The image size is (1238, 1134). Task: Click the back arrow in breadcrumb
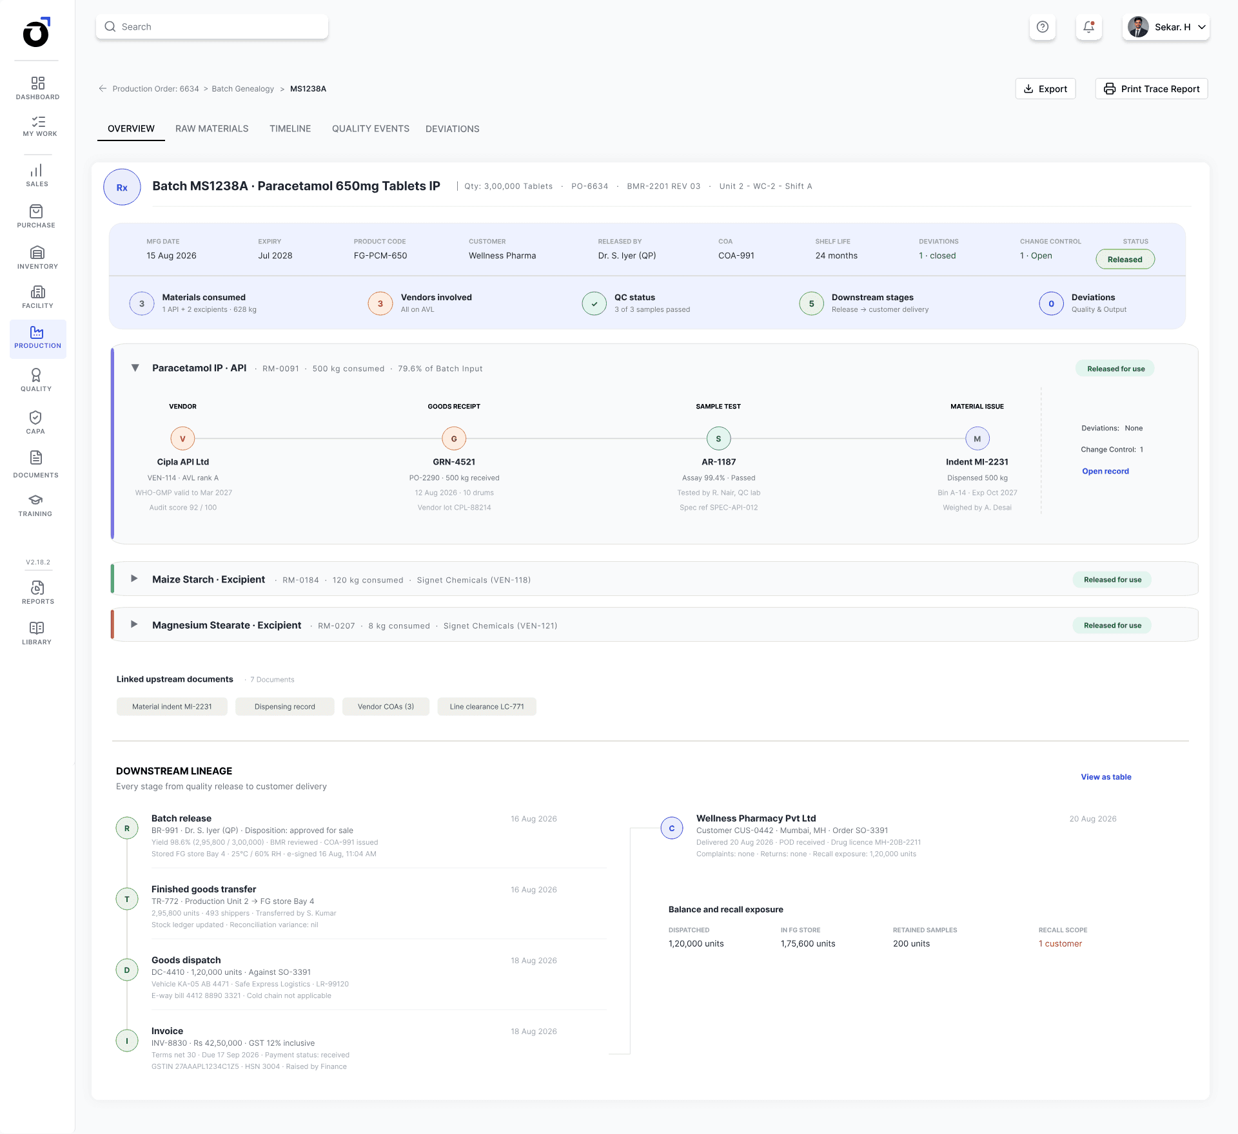[x=103, y=89]
